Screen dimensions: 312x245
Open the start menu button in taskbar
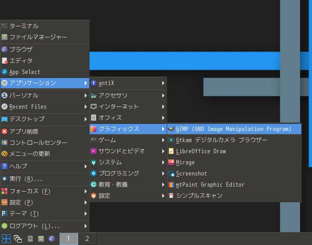6,239
